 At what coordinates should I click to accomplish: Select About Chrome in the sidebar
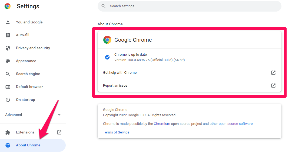(x=28, y=145)
